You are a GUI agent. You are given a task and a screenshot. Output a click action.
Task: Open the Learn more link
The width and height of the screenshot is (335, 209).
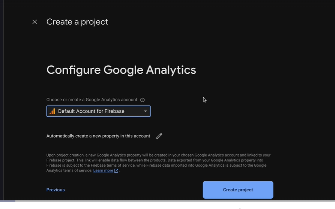pyautogui.click(x=103, y=170)
